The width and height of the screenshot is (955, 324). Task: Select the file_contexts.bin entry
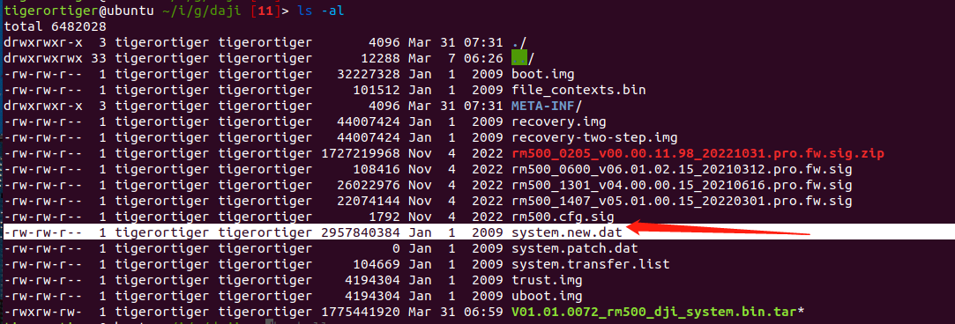coord(578,90)
